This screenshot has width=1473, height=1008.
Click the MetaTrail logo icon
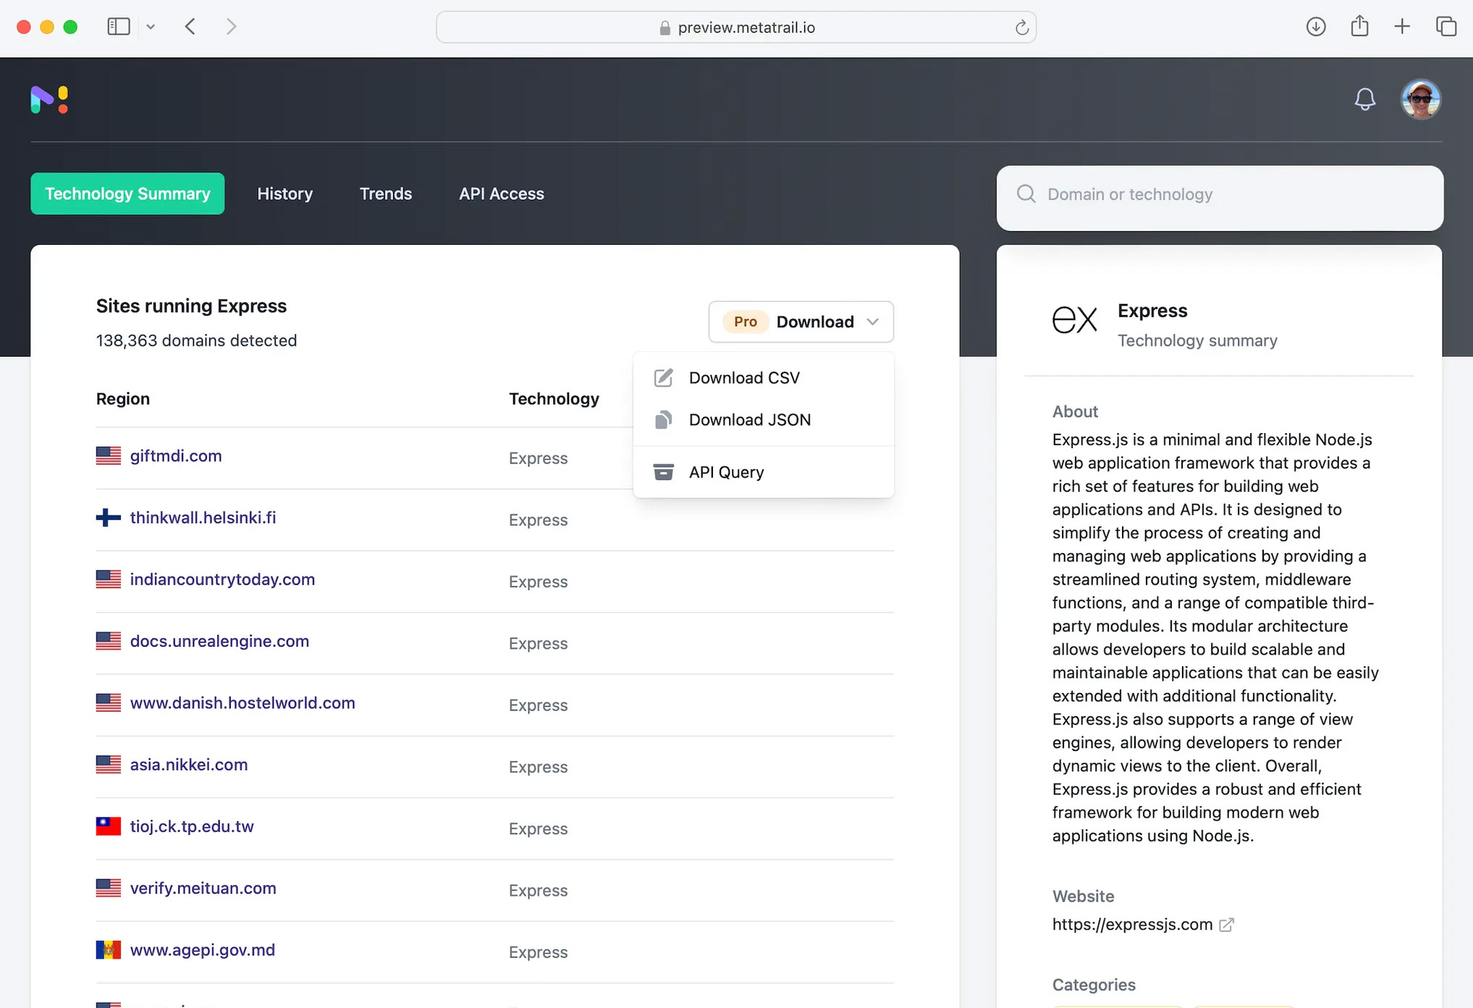pos(48,99)
